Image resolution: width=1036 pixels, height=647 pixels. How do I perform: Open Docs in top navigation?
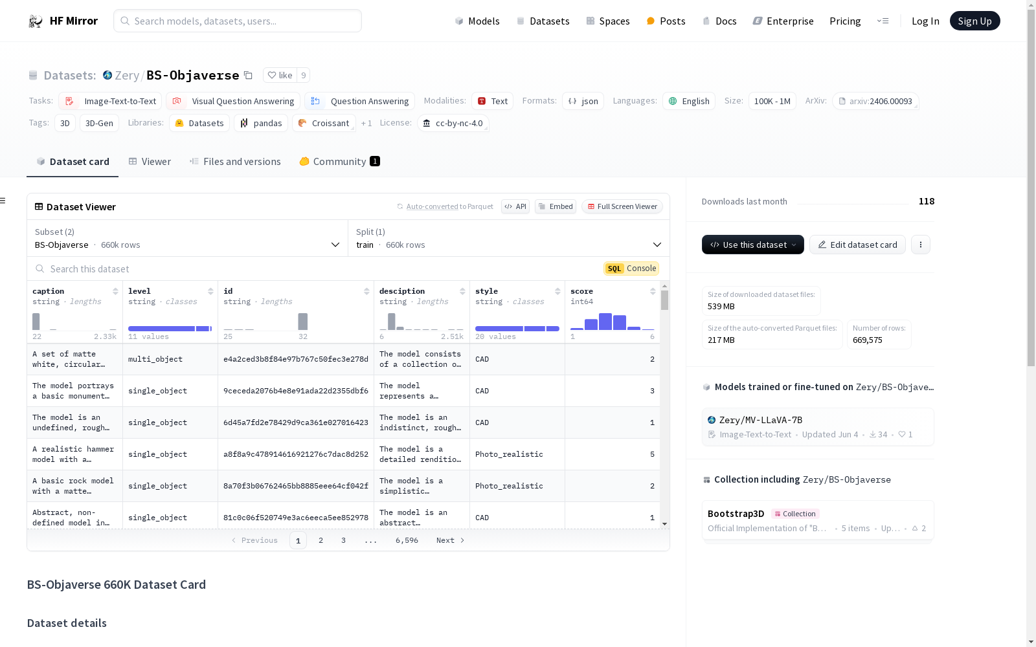point(719,21)
